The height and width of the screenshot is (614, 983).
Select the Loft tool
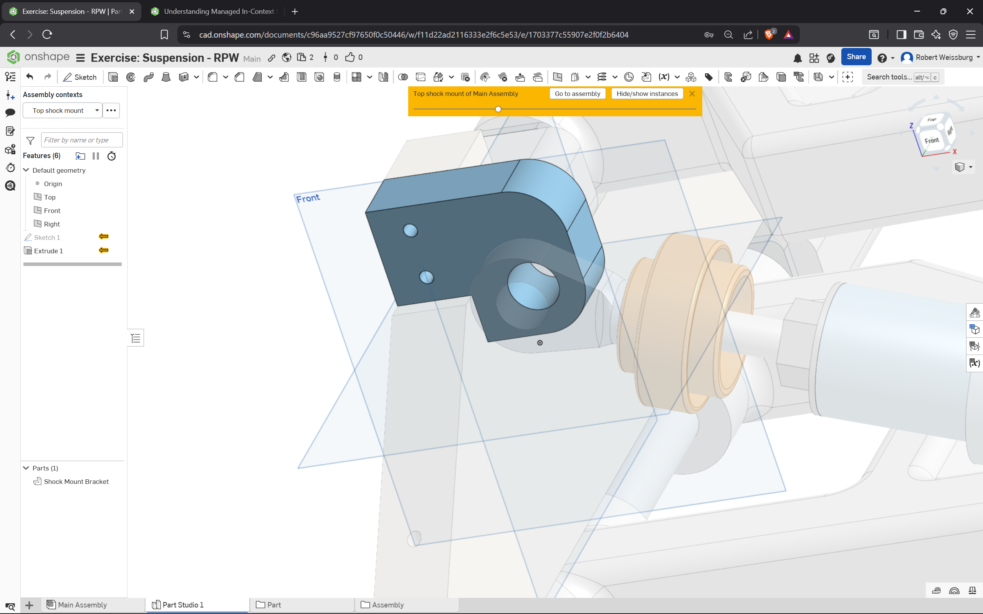[x=166, y=77]
